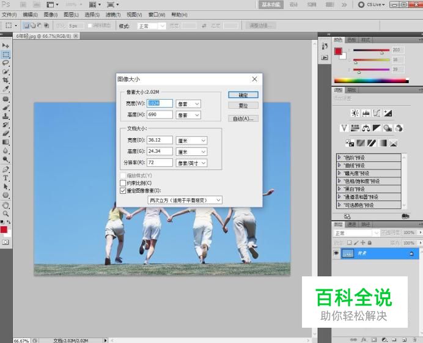Open the 图像(I) menu
423x343 pixels.
[x=51, y=15]
